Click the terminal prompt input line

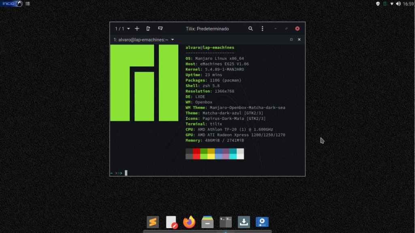tap(203, 173)
